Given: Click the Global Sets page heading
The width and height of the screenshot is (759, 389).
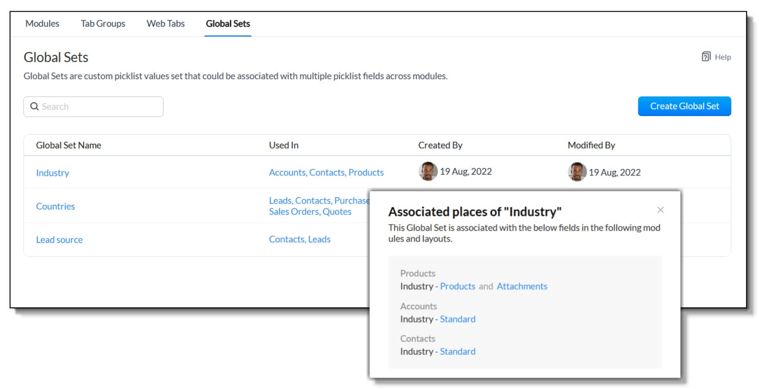Looking at the screenshot, I should (x=56, y=57).
